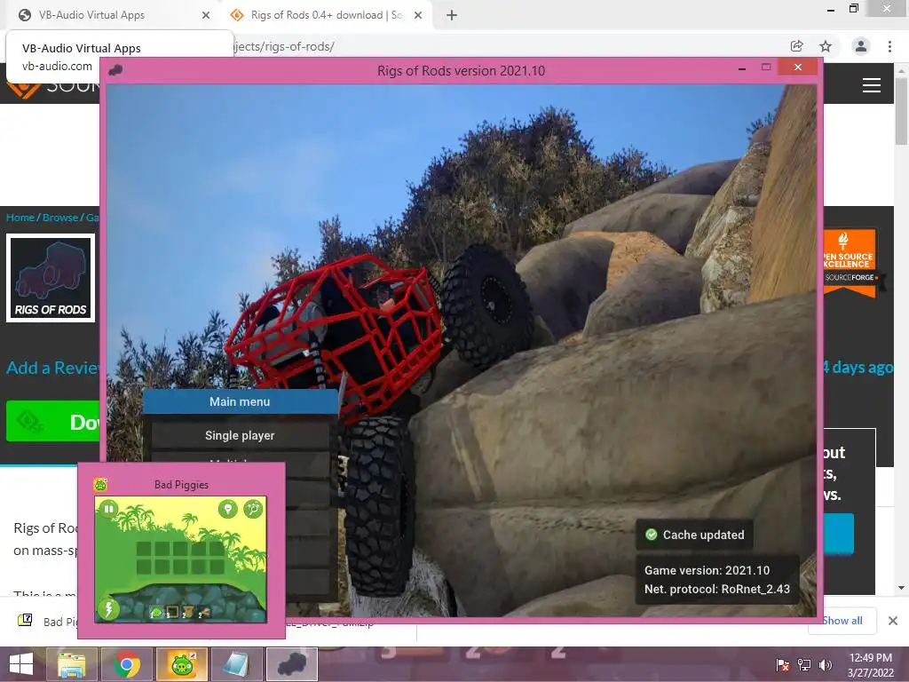This screenshot has width=909, height=682.
Task: Select Single player in Main menu
Action: (x=240, y=435)
